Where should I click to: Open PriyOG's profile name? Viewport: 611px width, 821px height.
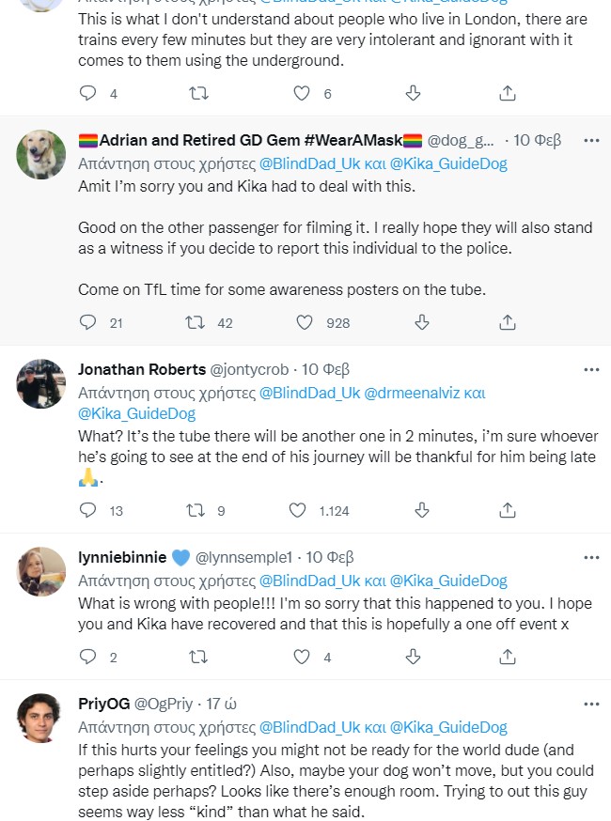pos(103,704)
